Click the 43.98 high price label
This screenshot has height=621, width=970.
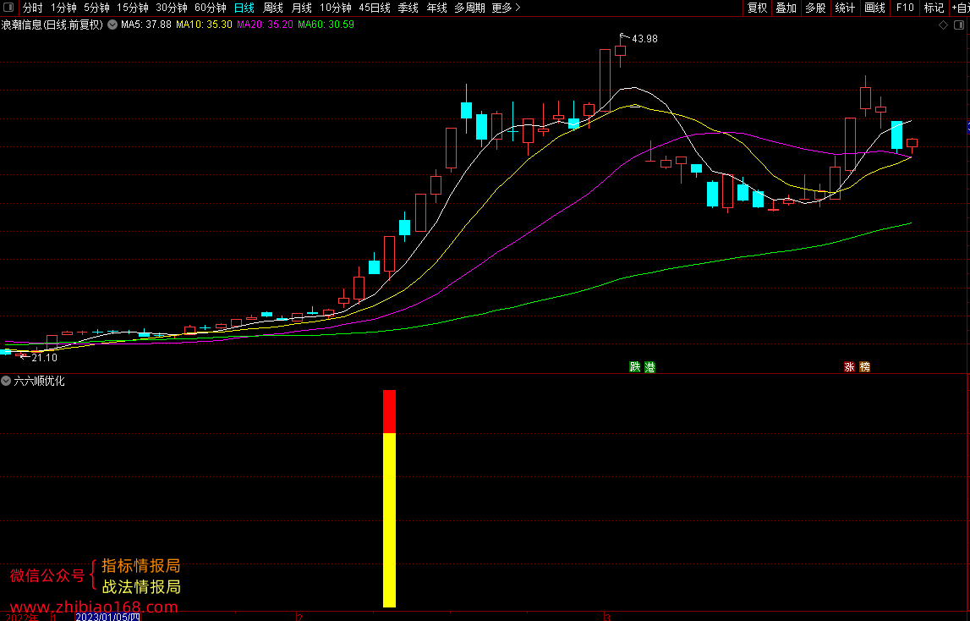(644, 39)
